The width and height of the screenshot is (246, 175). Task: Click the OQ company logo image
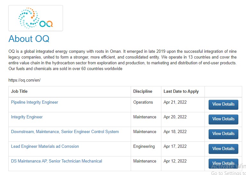(x=35, y=18)
